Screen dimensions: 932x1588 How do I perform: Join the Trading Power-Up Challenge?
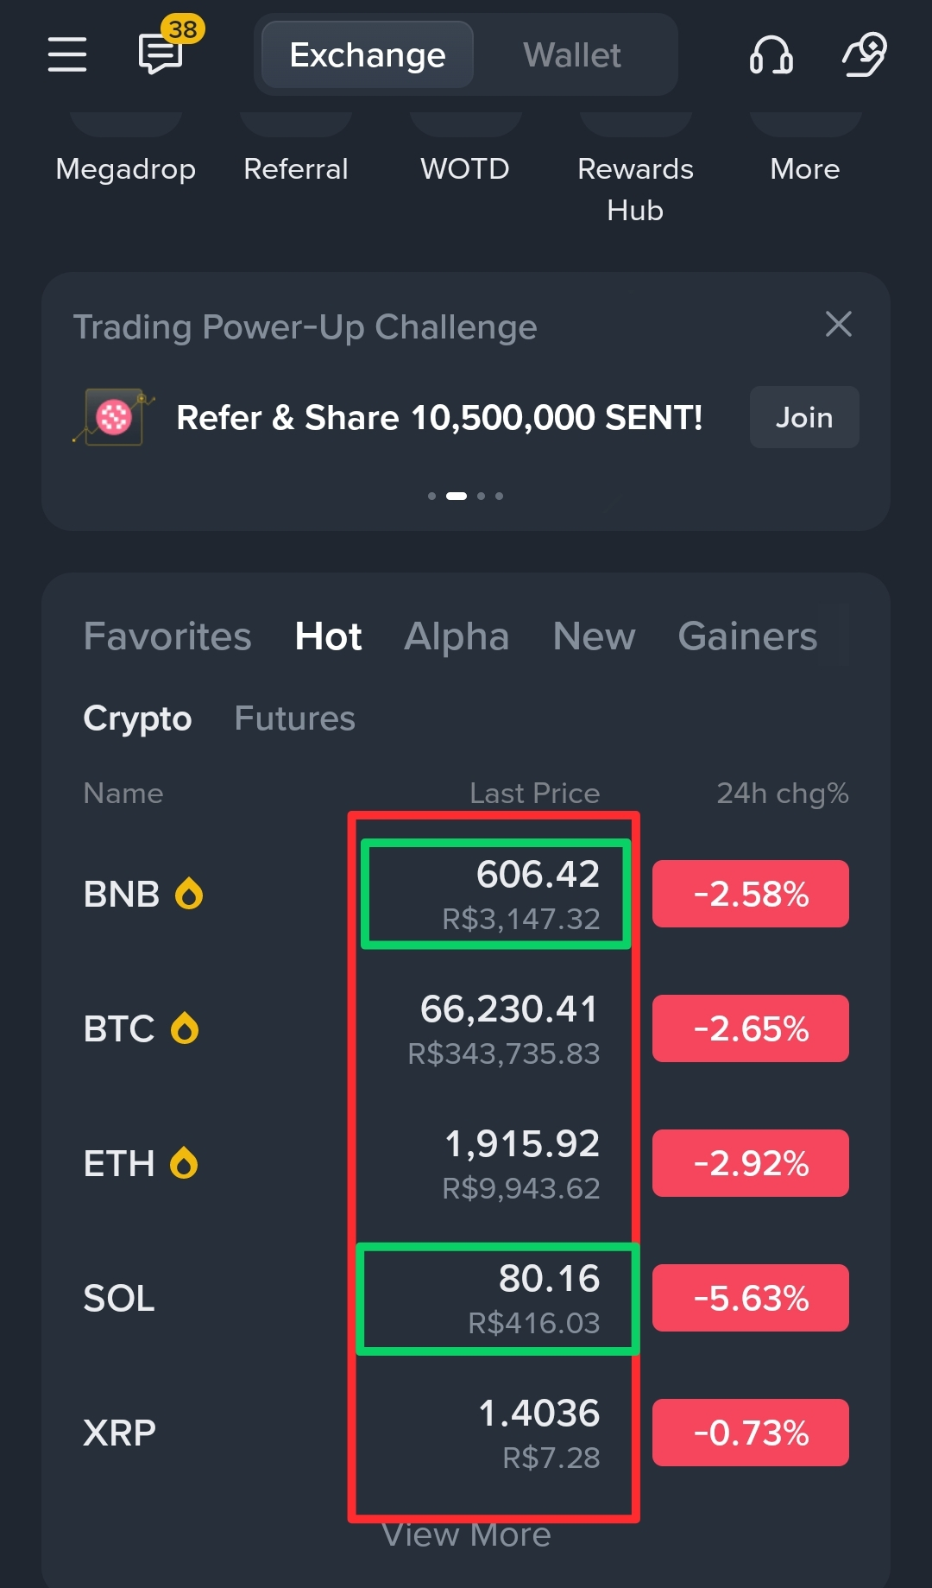[804, 417]
